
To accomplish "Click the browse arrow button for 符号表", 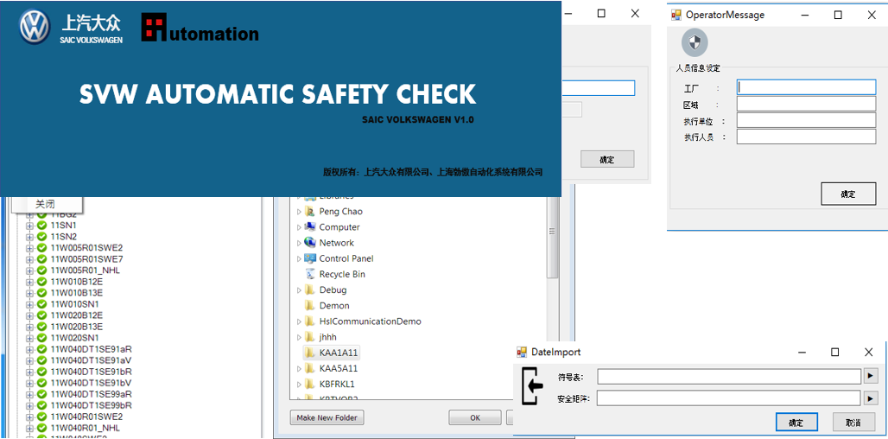I will (870, 376).
